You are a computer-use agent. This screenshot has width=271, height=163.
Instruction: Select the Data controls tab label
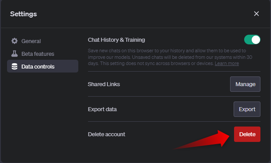point(38,67)
